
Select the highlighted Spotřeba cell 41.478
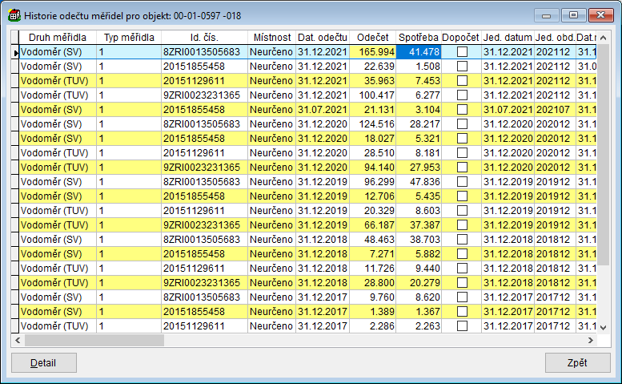[419, 52]
